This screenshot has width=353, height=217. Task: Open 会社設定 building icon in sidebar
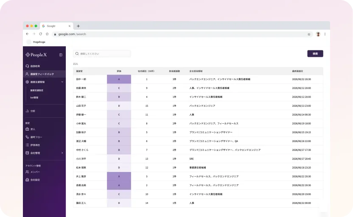click(27, 180)
